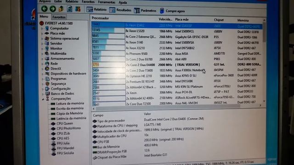Sort by Memória column header
Viewport: 294px width, 165px height.
pyautogui.click(x=243, y=20)
